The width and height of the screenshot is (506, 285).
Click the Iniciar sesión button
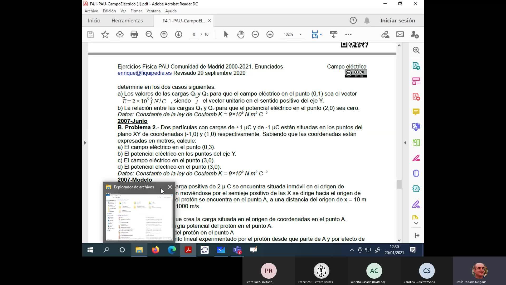pyautogui.click(x=397, y=21)
